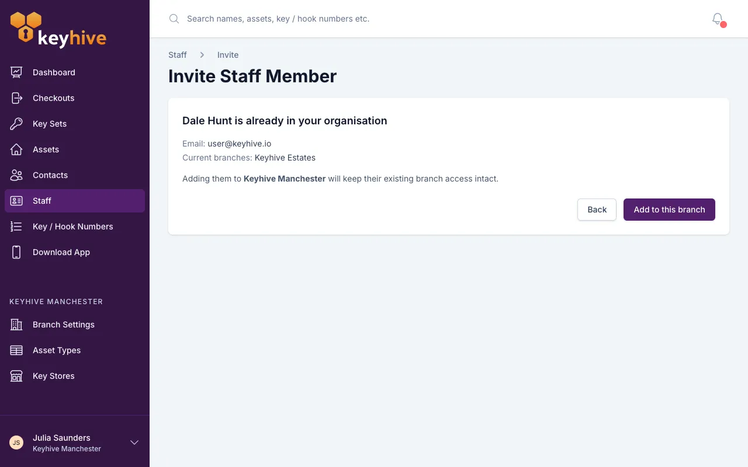Open Download App page
This screenshot has width=748, height=467.
click(75, 252)
